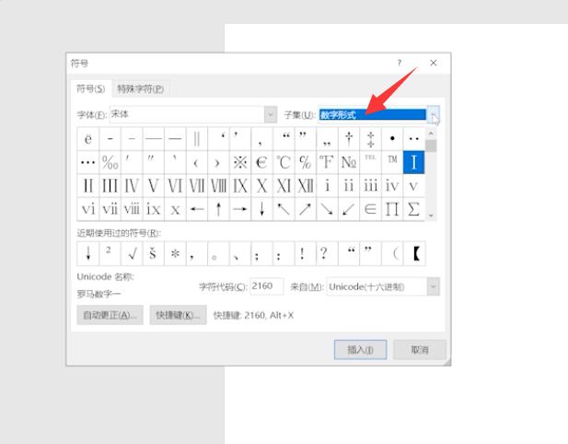The image size is (568, 444).
Task: Click the 快捷键(K) button
Action: pyautogui.click(x=178, y=315)
